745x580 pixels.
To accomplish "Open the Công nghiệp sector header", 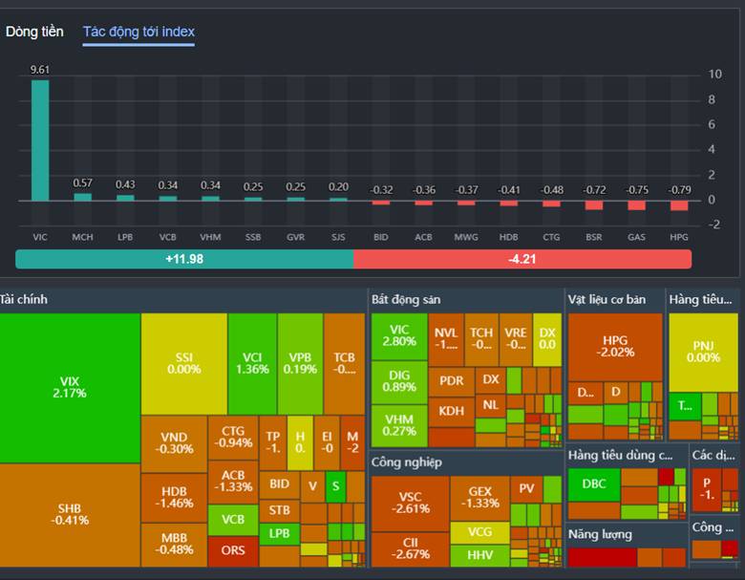I will (x=407, y=462).
